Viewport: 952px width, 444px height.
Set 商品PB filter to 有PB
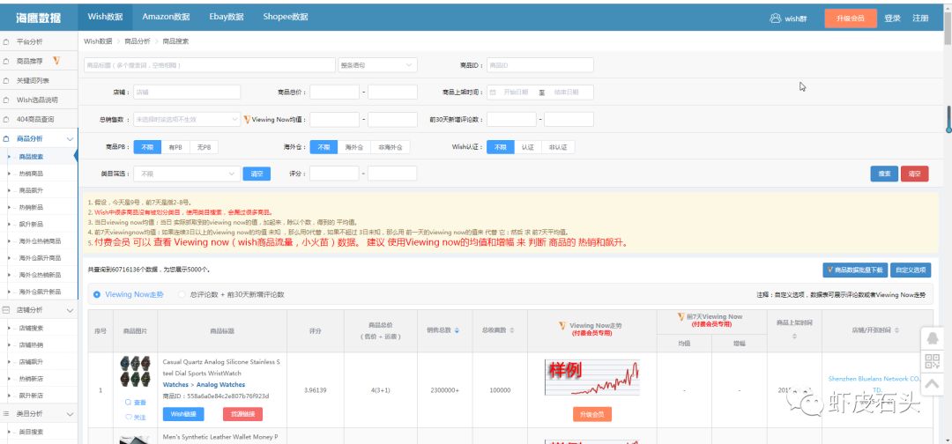coord(175,147)
